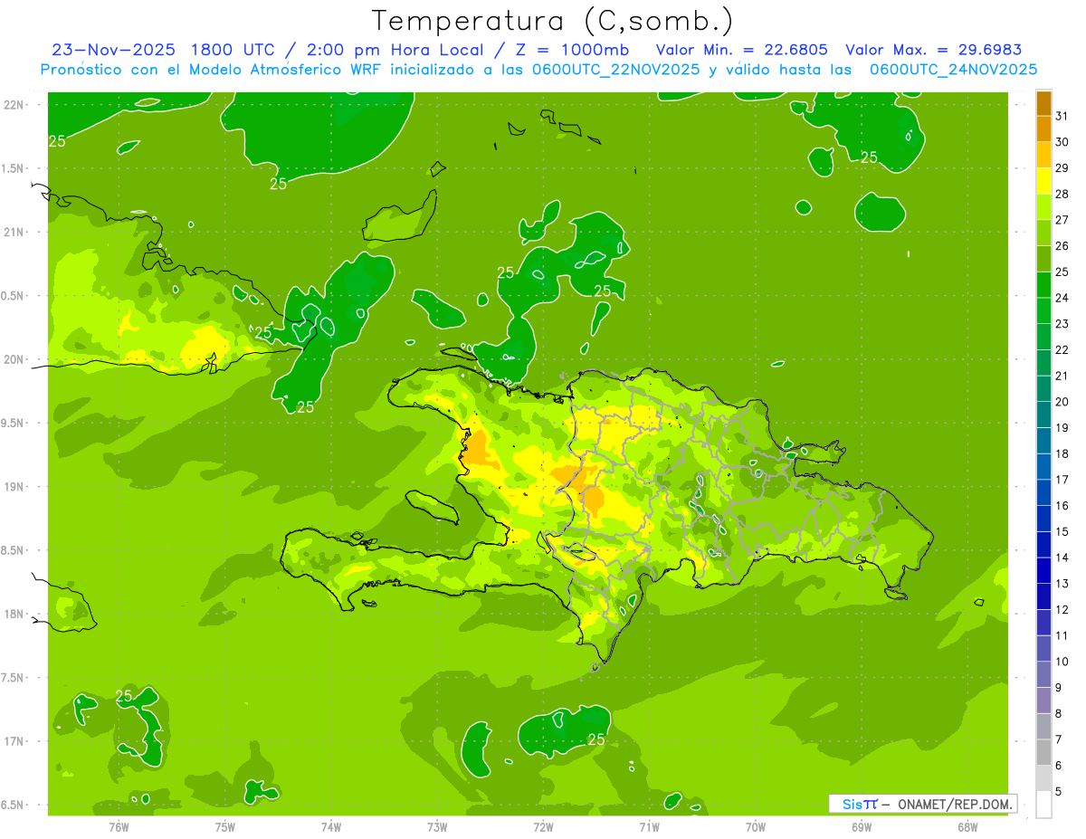Viewport: 1086px width, 839px height.
Task: Pick the legend swatch between 29 and 30
Action: [1043, 155]
